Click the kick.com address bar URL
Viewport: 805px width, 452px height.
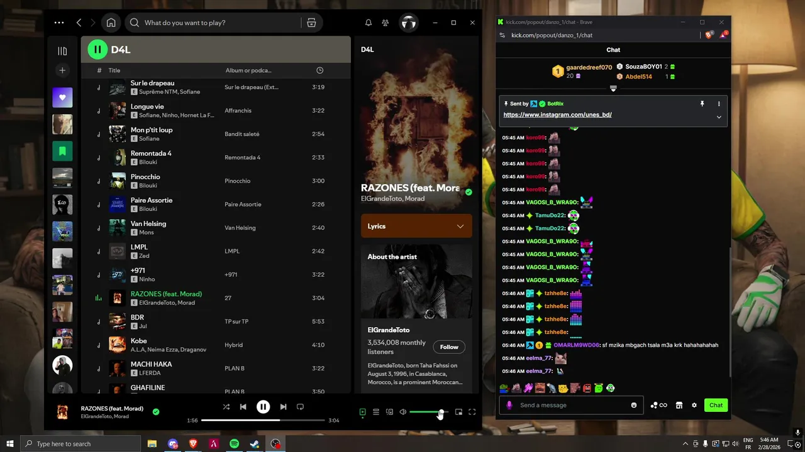[x=552, y=35]
